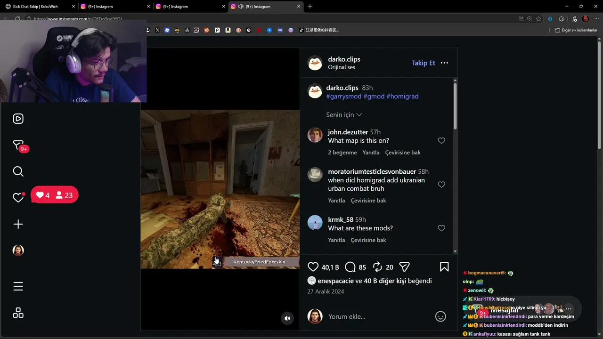
Task: Open the hamburger More menu
Action: click(x=18, y=286)
